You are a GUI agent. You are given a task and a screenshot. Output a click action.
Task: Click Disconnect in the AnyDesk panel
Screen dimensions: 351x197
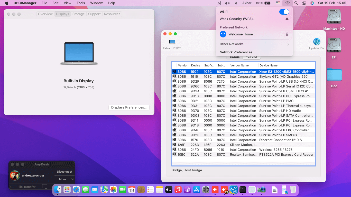(64, 172)
